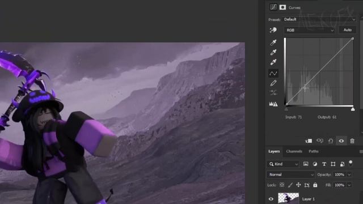Viewport: 363px width, 204px height.
Task: Click the curve Output value field
Action: tap(334, 117)
